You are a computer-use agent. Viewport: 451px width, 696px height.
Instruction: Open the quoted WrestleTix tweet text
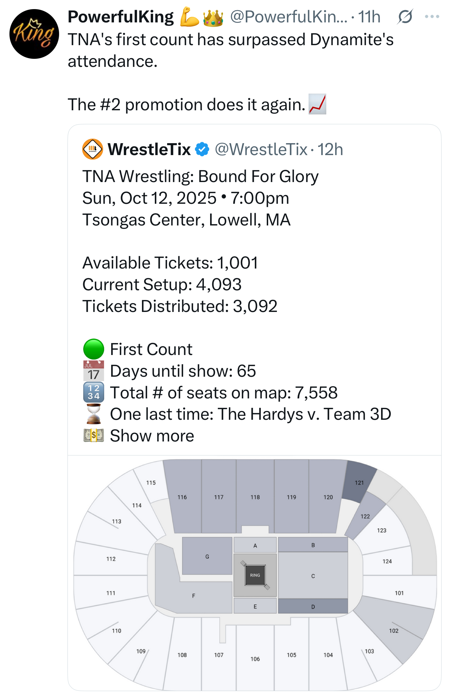237,306
